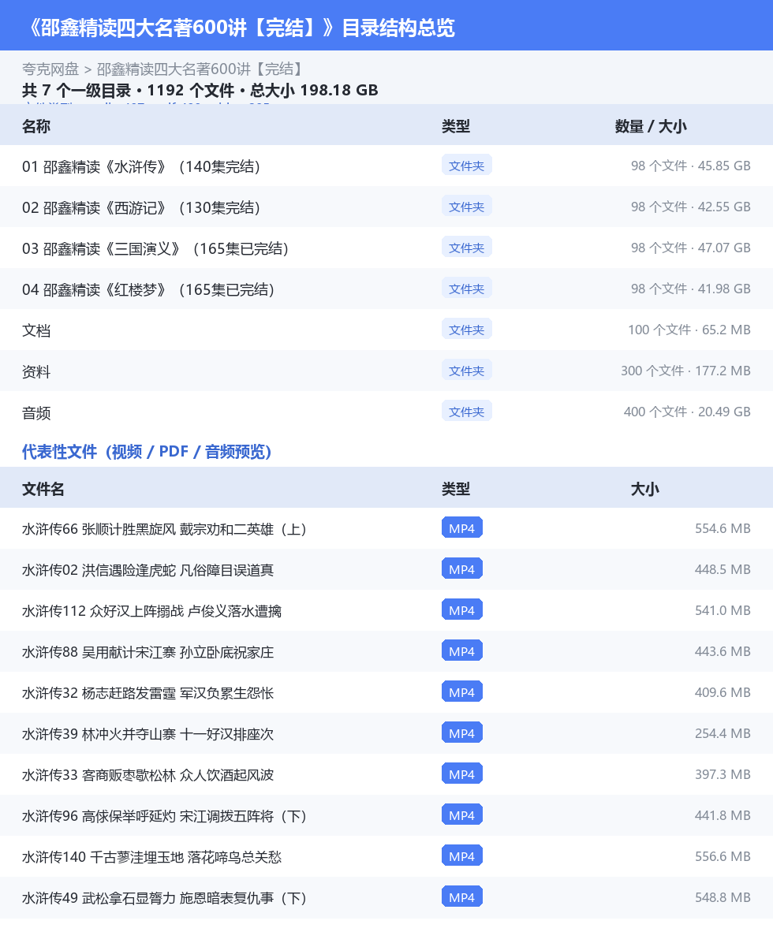Open the 文档 folder row
This screenshot has width=773, height=943.
386,330
